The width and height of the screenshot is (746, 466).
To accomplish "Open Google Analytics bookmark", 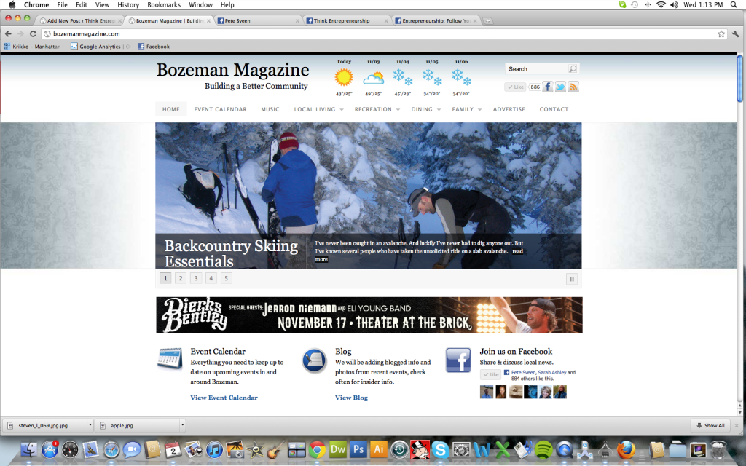I will click(x=100, y=47).
